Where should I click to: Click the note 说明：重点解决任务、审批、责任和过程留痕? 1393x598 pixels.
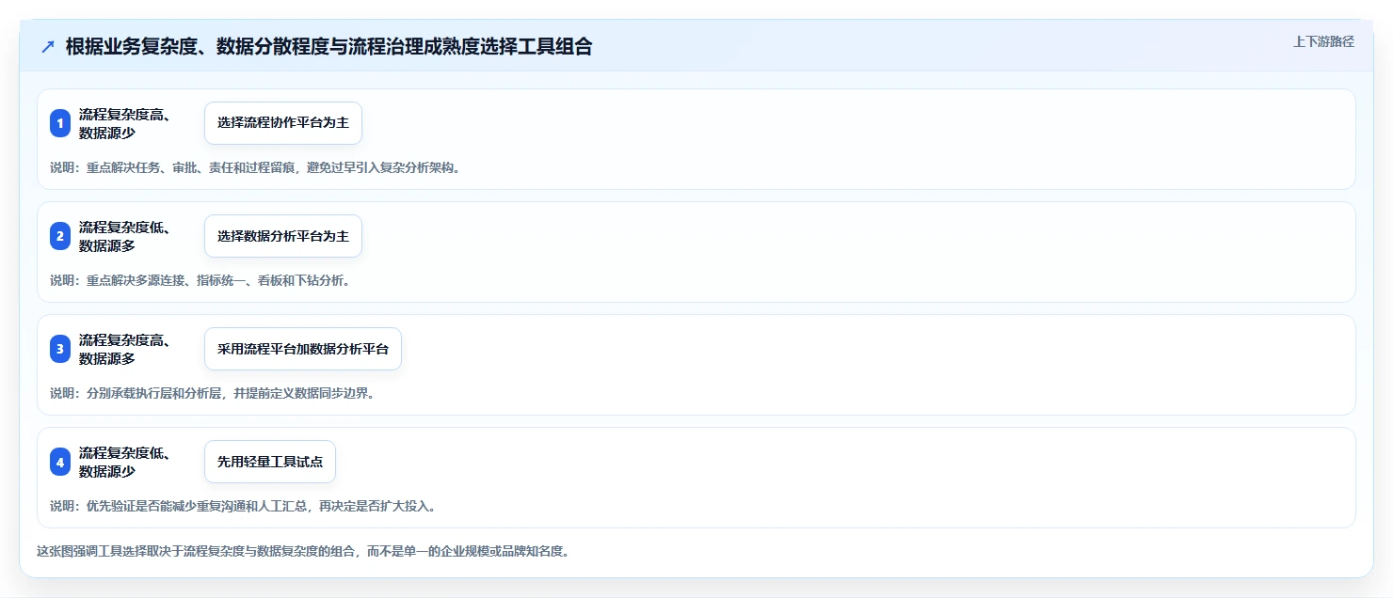coord(255,168)
